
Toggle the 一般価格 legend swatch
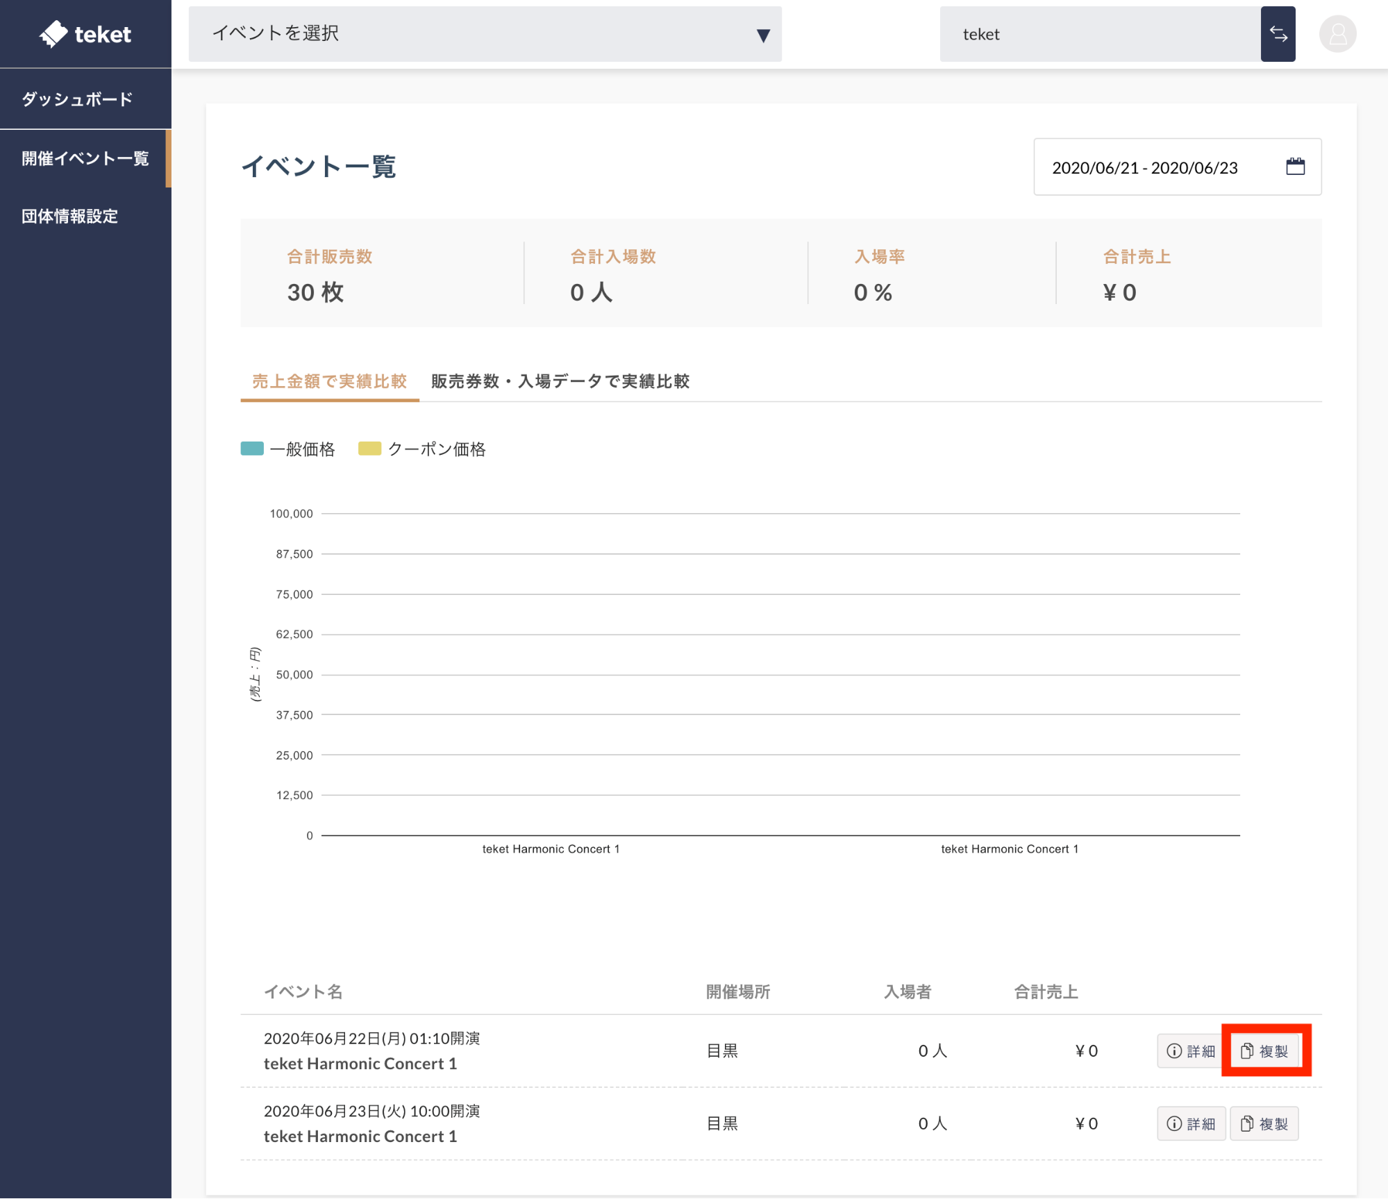(252, 448)
